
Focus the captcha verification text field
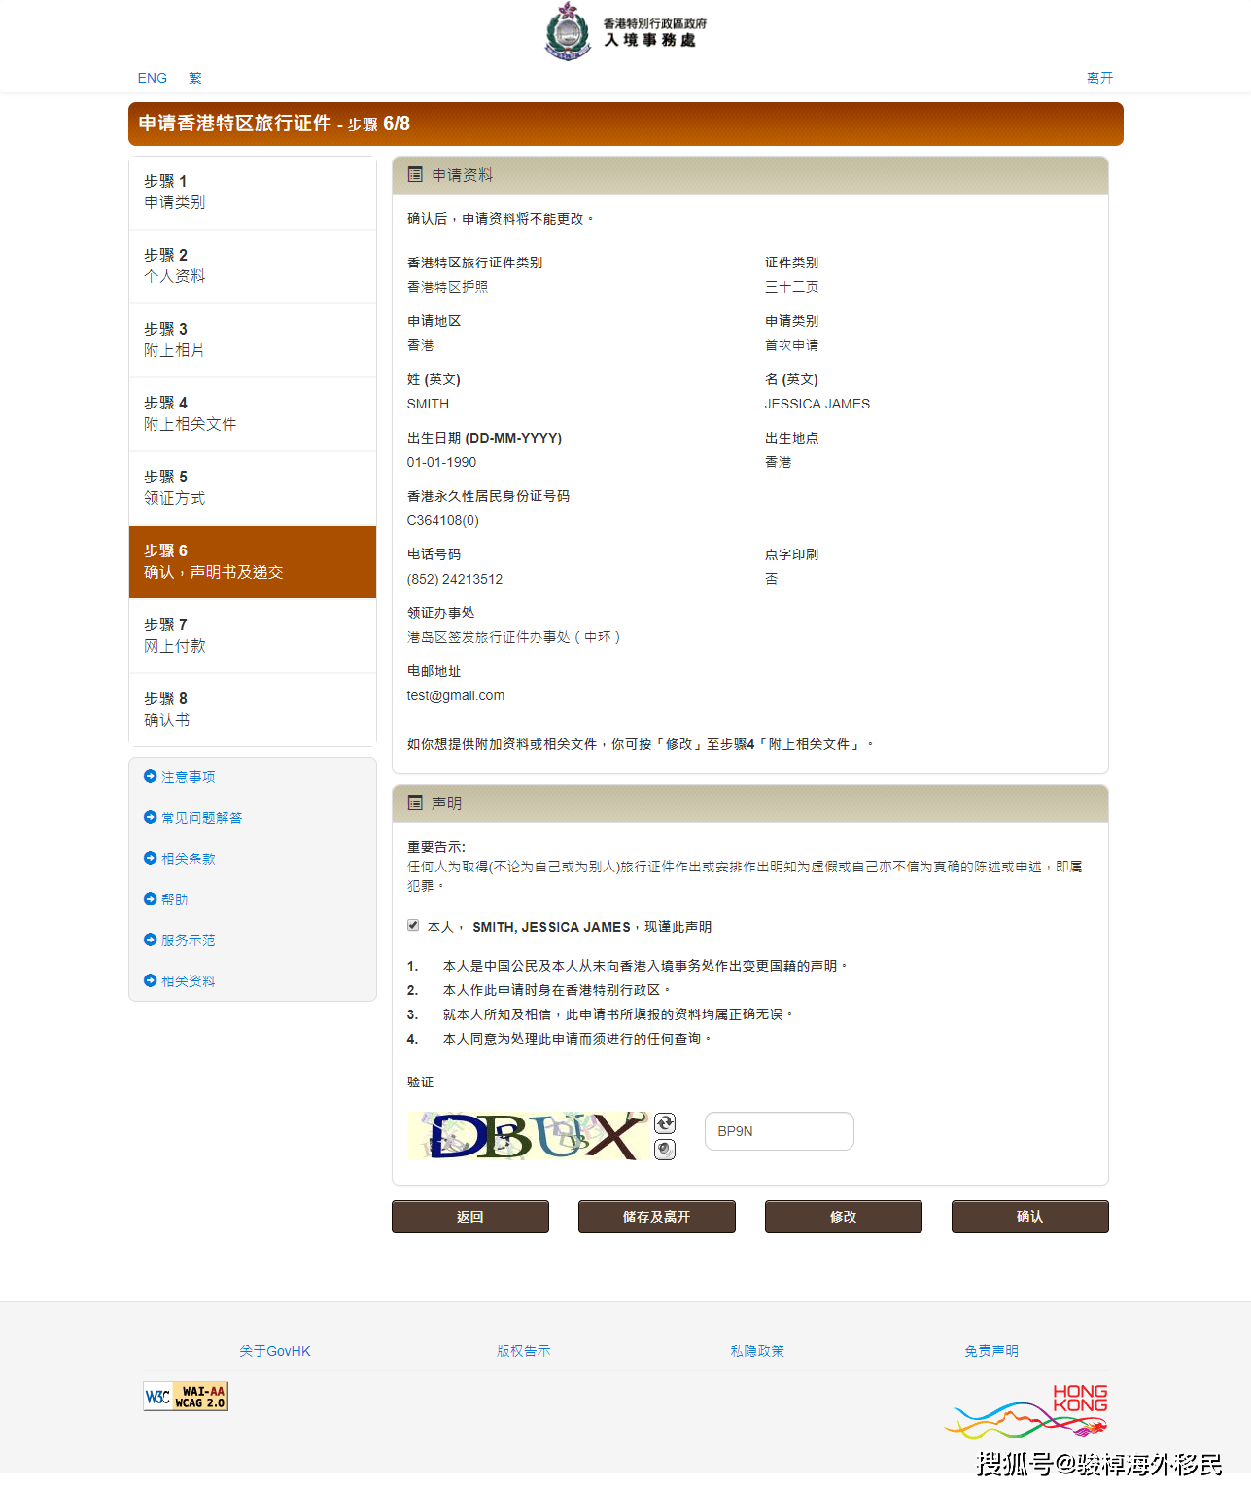click(x=779, y=1131)
